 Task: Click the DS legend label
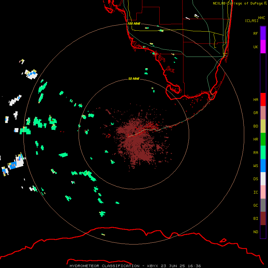[x=255, y=179]
